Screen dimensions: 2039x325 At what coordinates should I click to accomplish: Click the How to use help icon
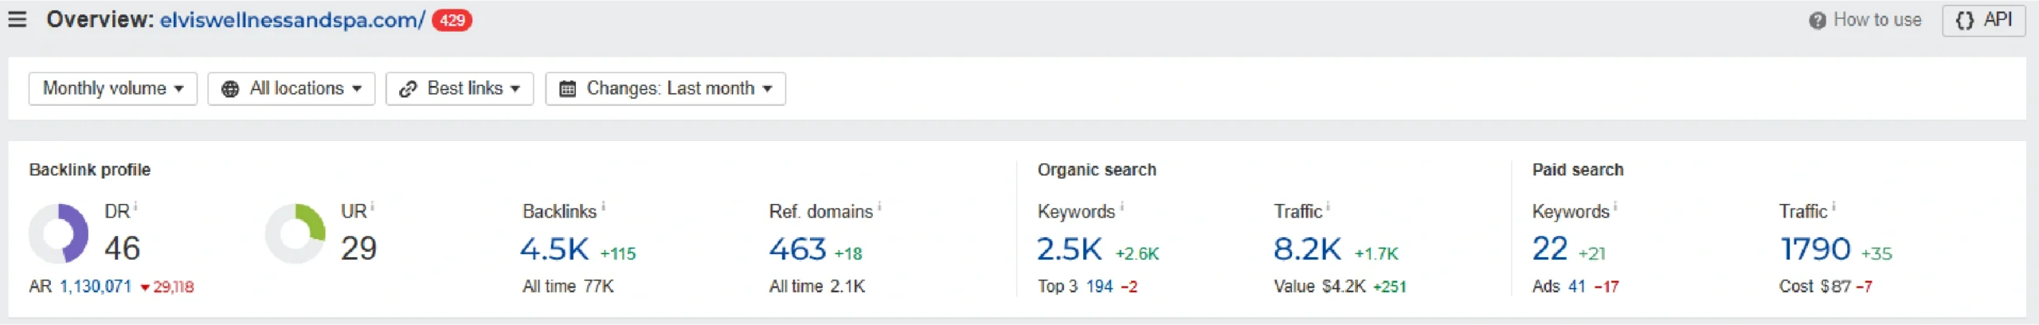coord(1817,21)
